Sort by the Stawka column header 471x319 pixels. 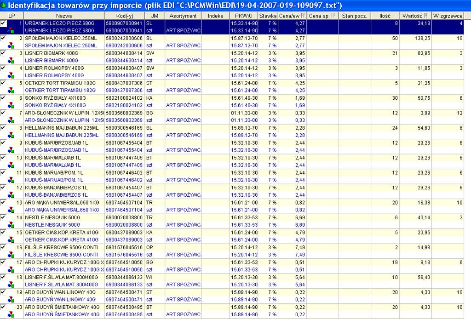(268, 16)
